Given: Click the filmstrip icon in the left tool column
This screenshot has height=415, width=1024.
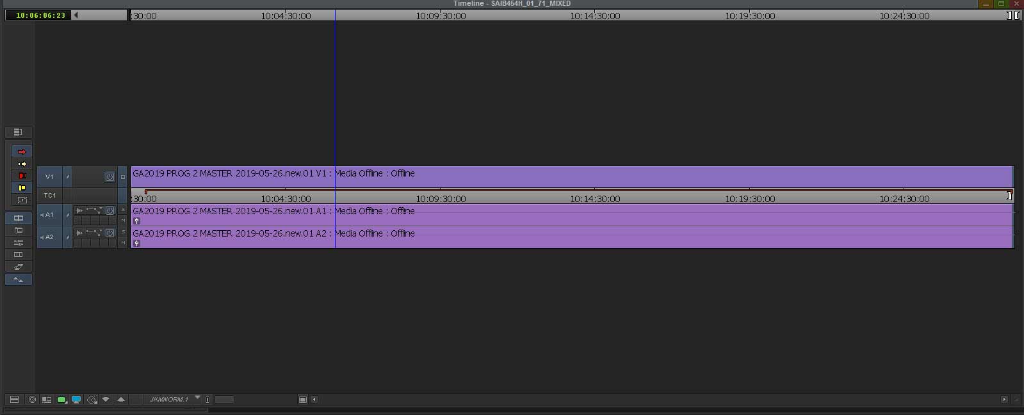Looking at the screenshot, I should click(x=18, y=254).
